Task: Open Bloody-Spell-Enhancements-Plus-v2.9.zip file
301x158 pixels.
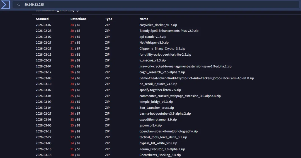Action: tap(169, 31)
